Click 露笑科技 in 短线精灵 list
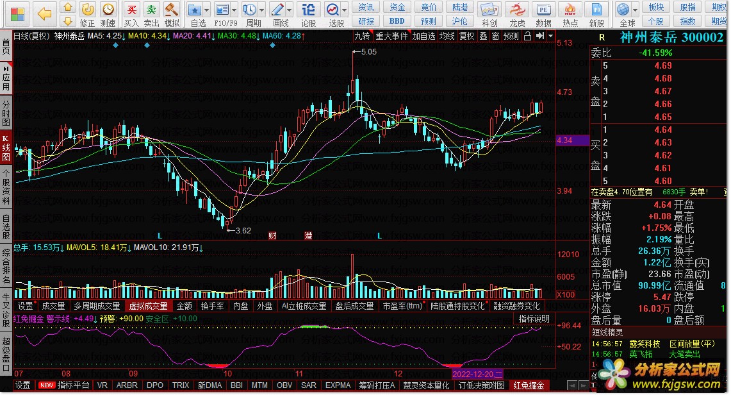 click(x=645, y=344)
